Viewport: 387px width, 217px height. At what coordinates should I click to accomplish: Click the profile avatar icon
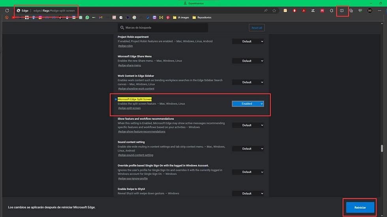click(370, 11)
